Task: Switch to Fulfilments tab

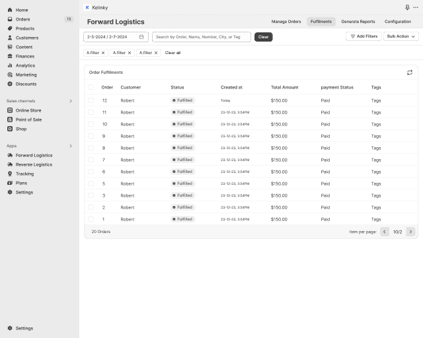Action: (321, 22)
